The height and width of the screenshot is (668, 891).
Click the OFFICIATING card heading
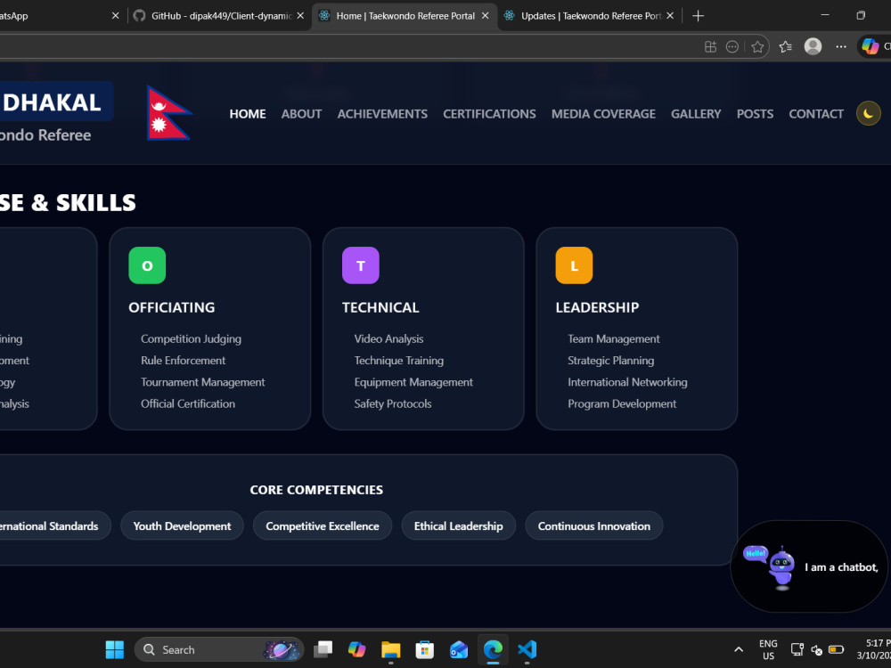tap(172, 307)
